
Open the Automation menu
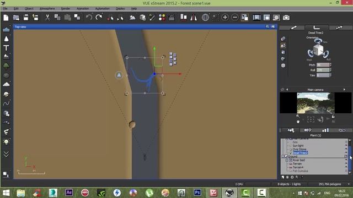[102, 9]
